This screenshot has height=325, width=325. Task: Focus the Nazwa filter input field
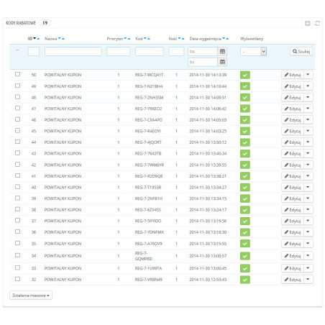point(73,52)
